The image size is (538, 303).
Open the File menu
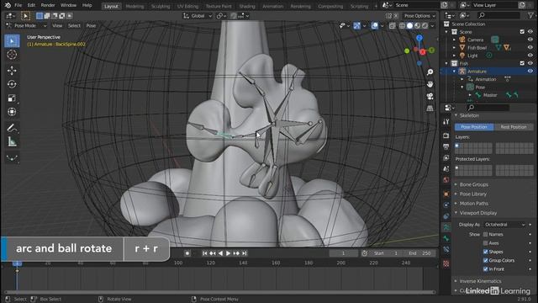coord(18,5)
